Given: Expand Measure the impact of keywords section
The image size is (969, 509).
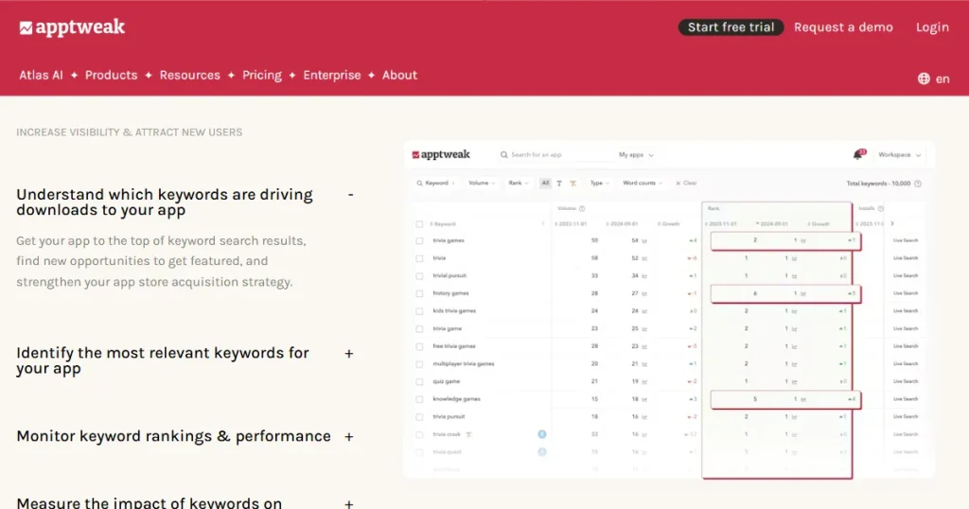Looking at the screenshot, I should (x=349, y=503).
